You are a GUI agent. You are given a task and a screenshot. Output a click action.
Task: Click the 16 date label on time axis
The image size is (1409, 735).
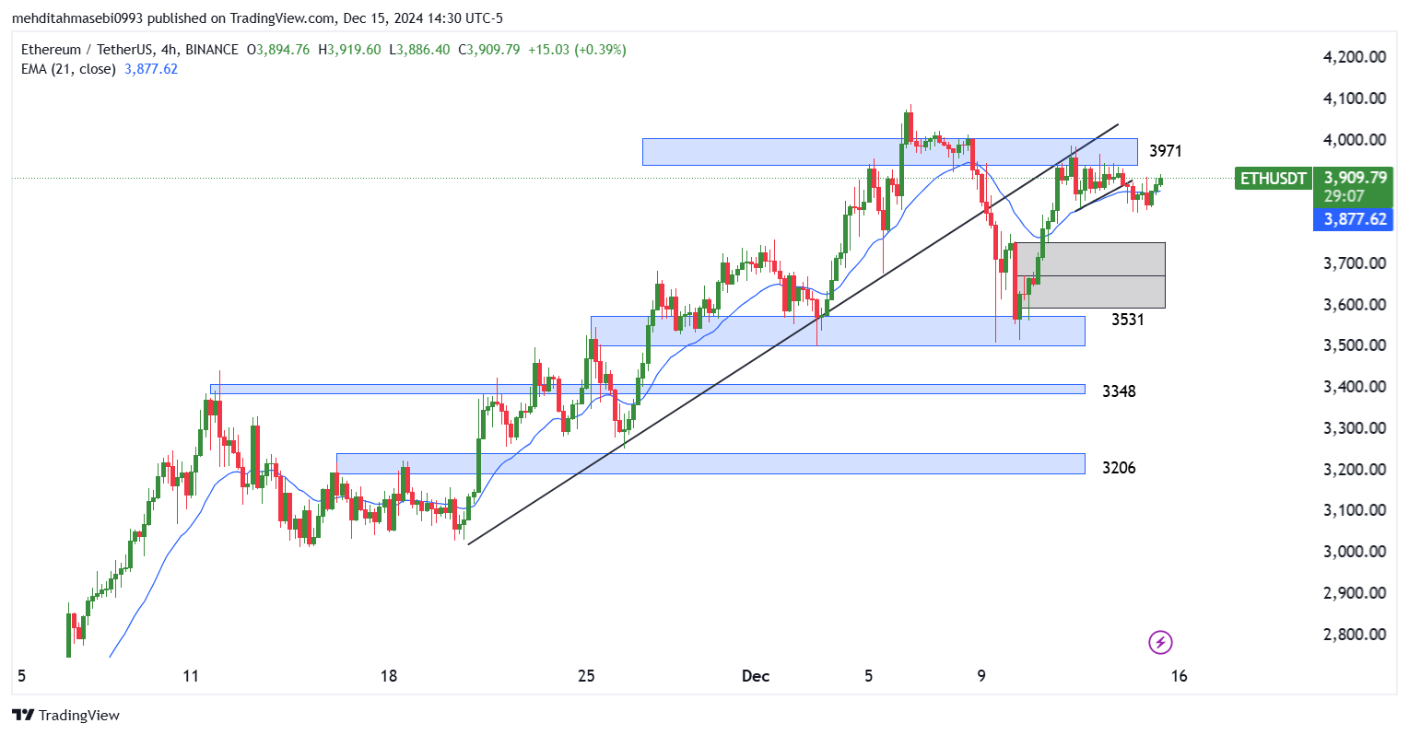[x=1179, y=676]
